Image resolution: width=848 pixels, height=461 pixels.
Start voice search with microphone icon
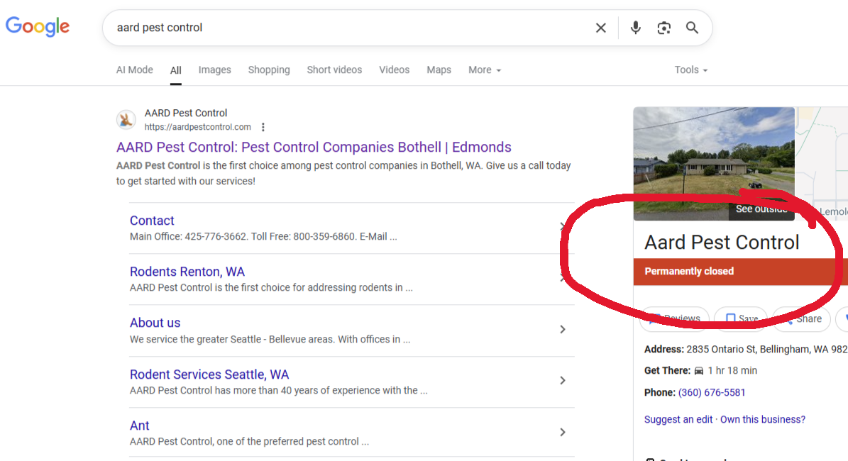(635, 28)
